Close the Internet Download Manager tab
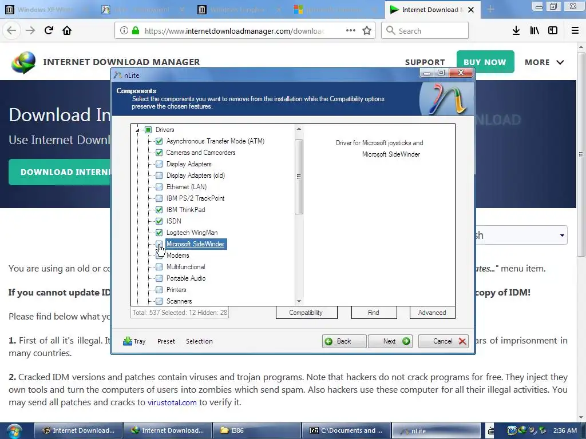Image resolution: width=586 pixels, height=439 pixels. [471, 10]
